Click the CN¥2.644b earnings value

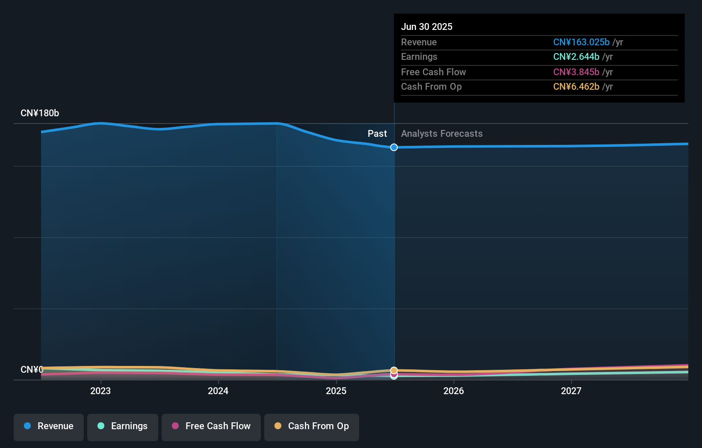click(576, 56)
